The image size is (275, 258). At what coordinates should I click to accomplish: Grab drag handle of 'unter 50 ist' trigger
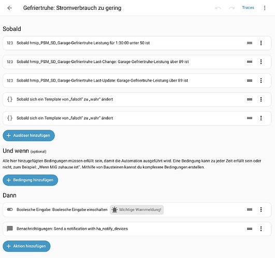tap(250, 43)
